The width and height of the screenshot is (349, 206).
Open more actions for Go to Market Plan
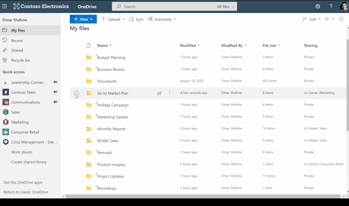tap(169, 93)
